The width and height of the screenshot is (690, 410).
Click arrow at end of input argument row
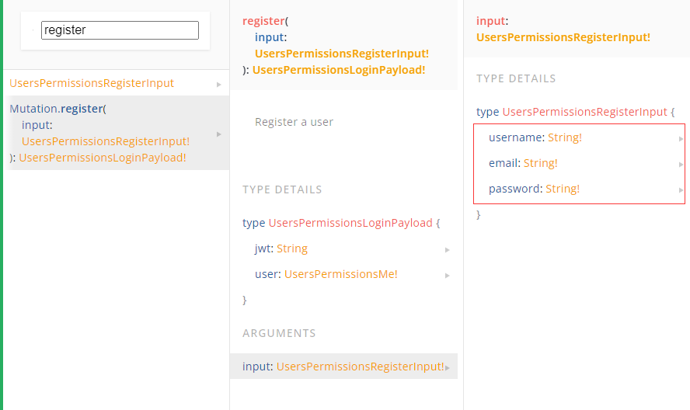(448, 367)
